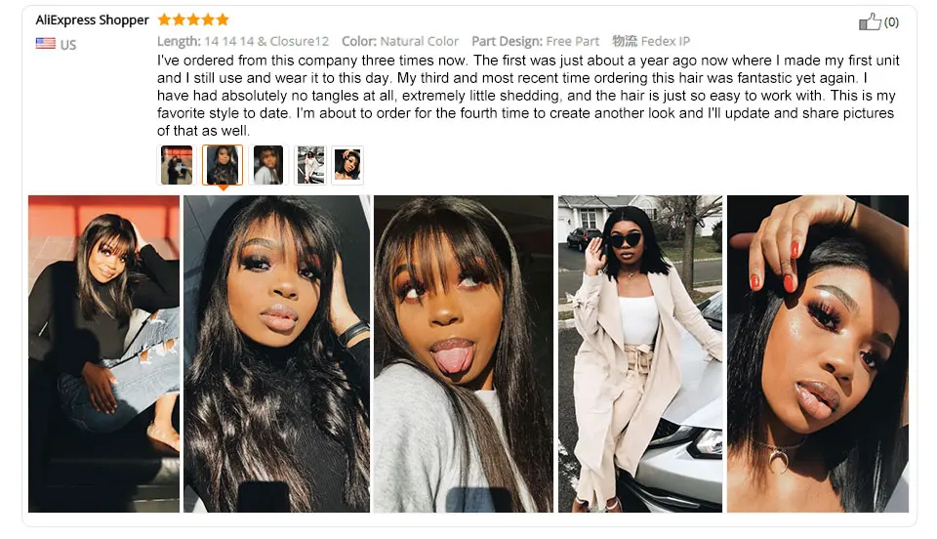937x539 pixels.
Task: Click the Free Part design attribute
Action: point(572,41)
